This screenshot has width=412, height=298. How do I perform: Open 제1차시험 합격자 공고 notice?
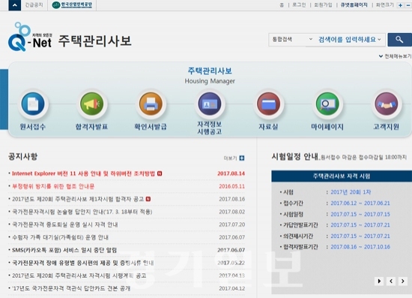click(78, 199)
